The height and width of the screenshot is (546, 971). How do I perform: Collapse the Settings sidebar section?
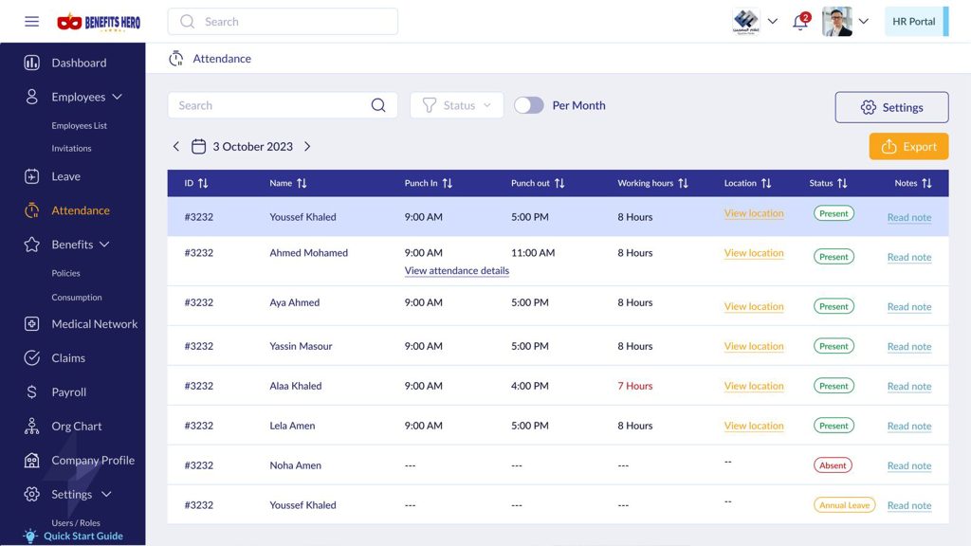106,494
